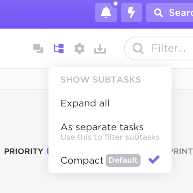
Task: Focus the Search field in the purple header
Action: [x=170, y=13]
